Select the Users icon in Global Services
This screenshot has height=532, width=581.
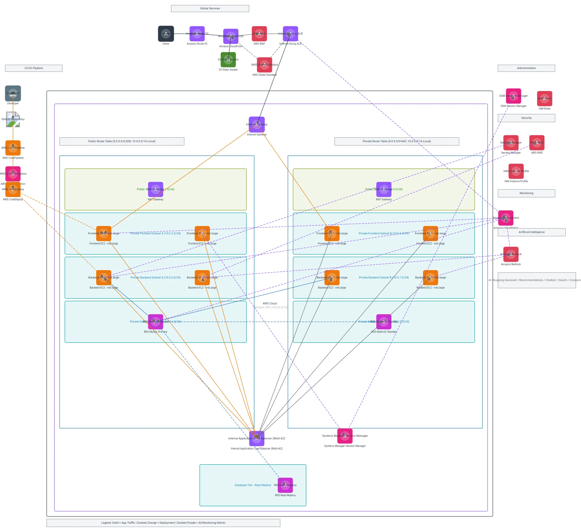166,33
